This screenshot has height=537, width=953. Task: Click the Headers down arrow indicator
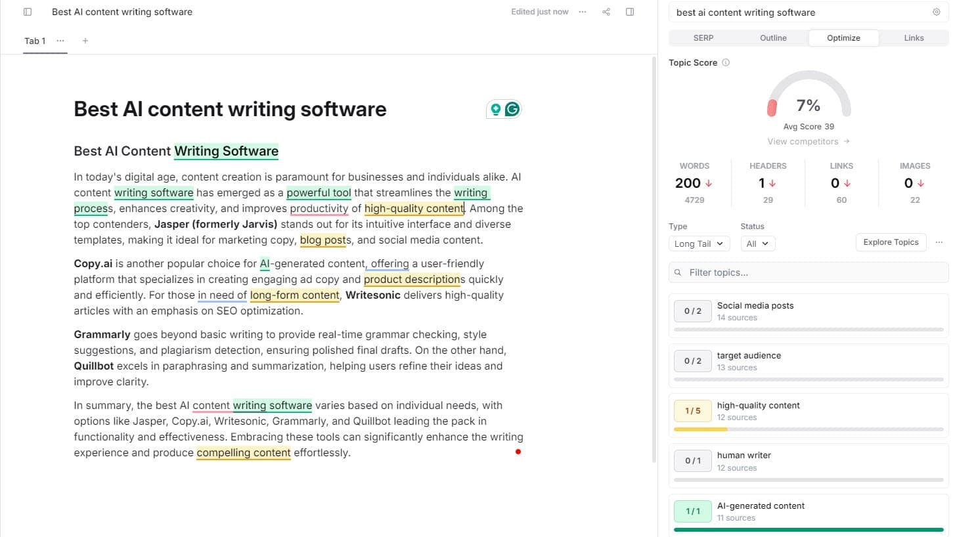click(x=772, y=183)
